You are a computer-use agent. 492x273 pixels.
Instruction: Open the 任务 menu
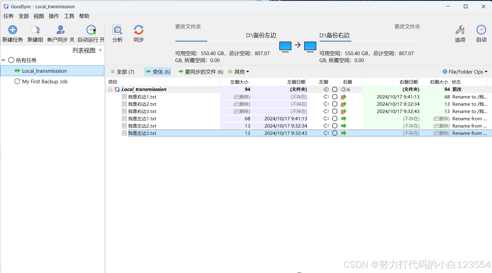[x=8, y=16]
